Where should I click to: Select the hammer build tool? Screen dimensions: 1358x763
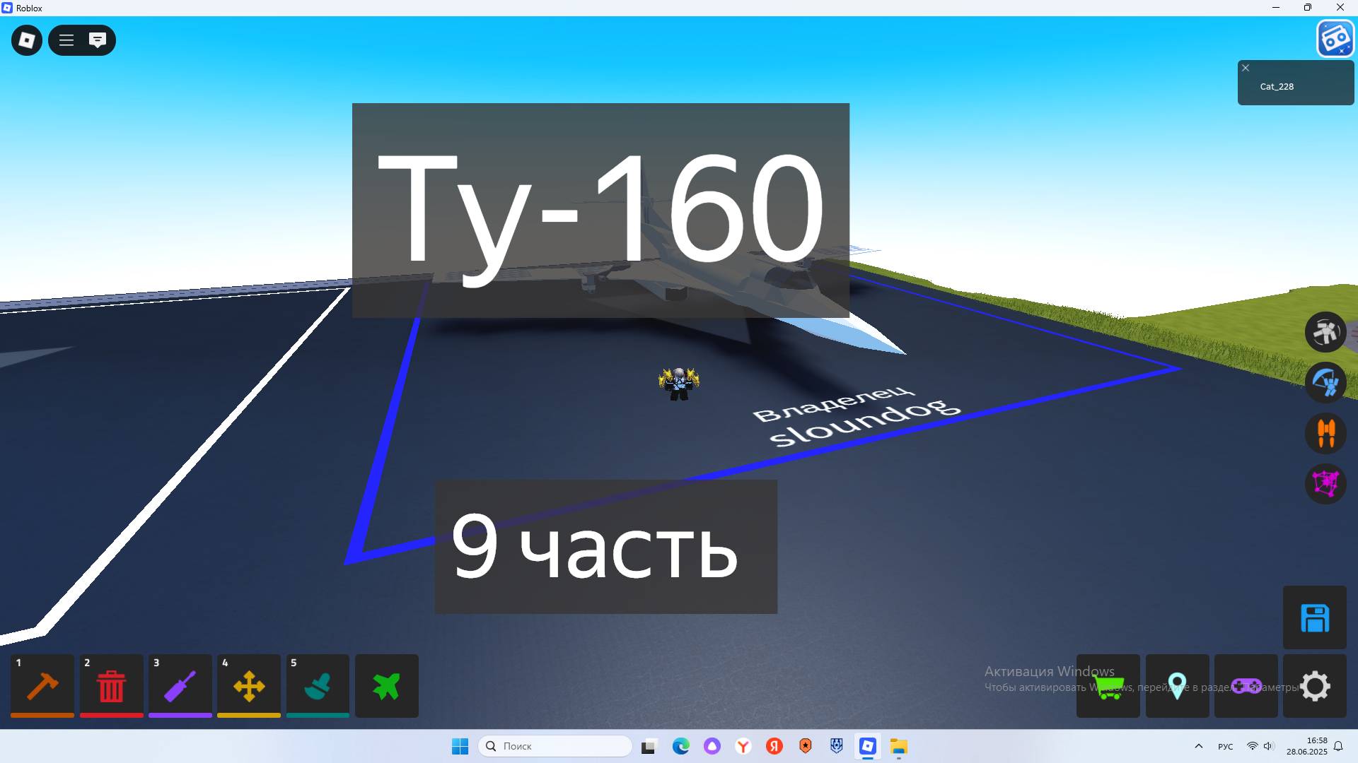pos(42,685)
